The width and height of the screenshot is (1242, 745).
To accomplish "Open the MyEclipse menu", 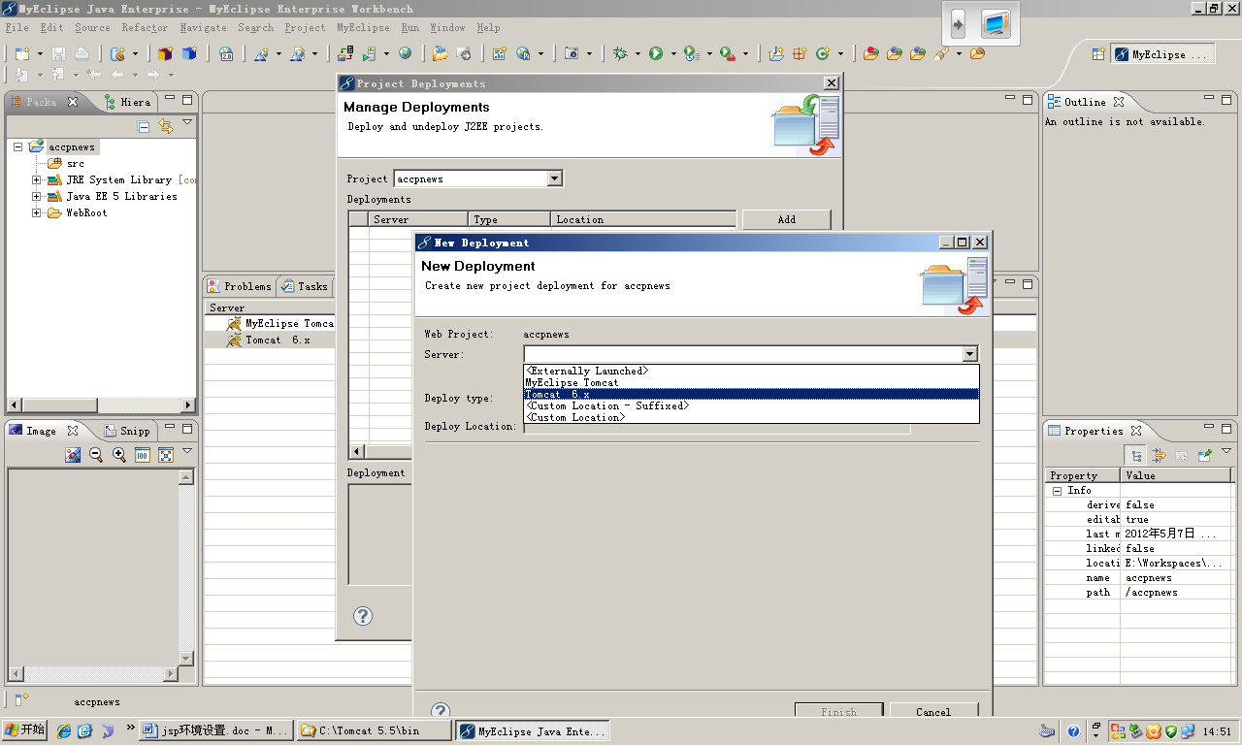I will click(x=363, y=28).
